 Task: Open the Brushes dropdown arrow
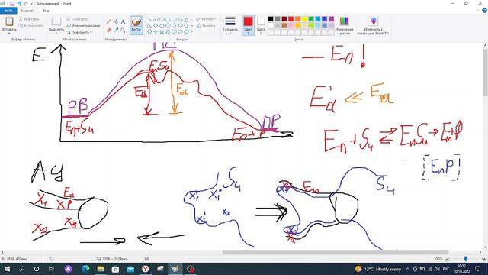(x=136, y=33)
